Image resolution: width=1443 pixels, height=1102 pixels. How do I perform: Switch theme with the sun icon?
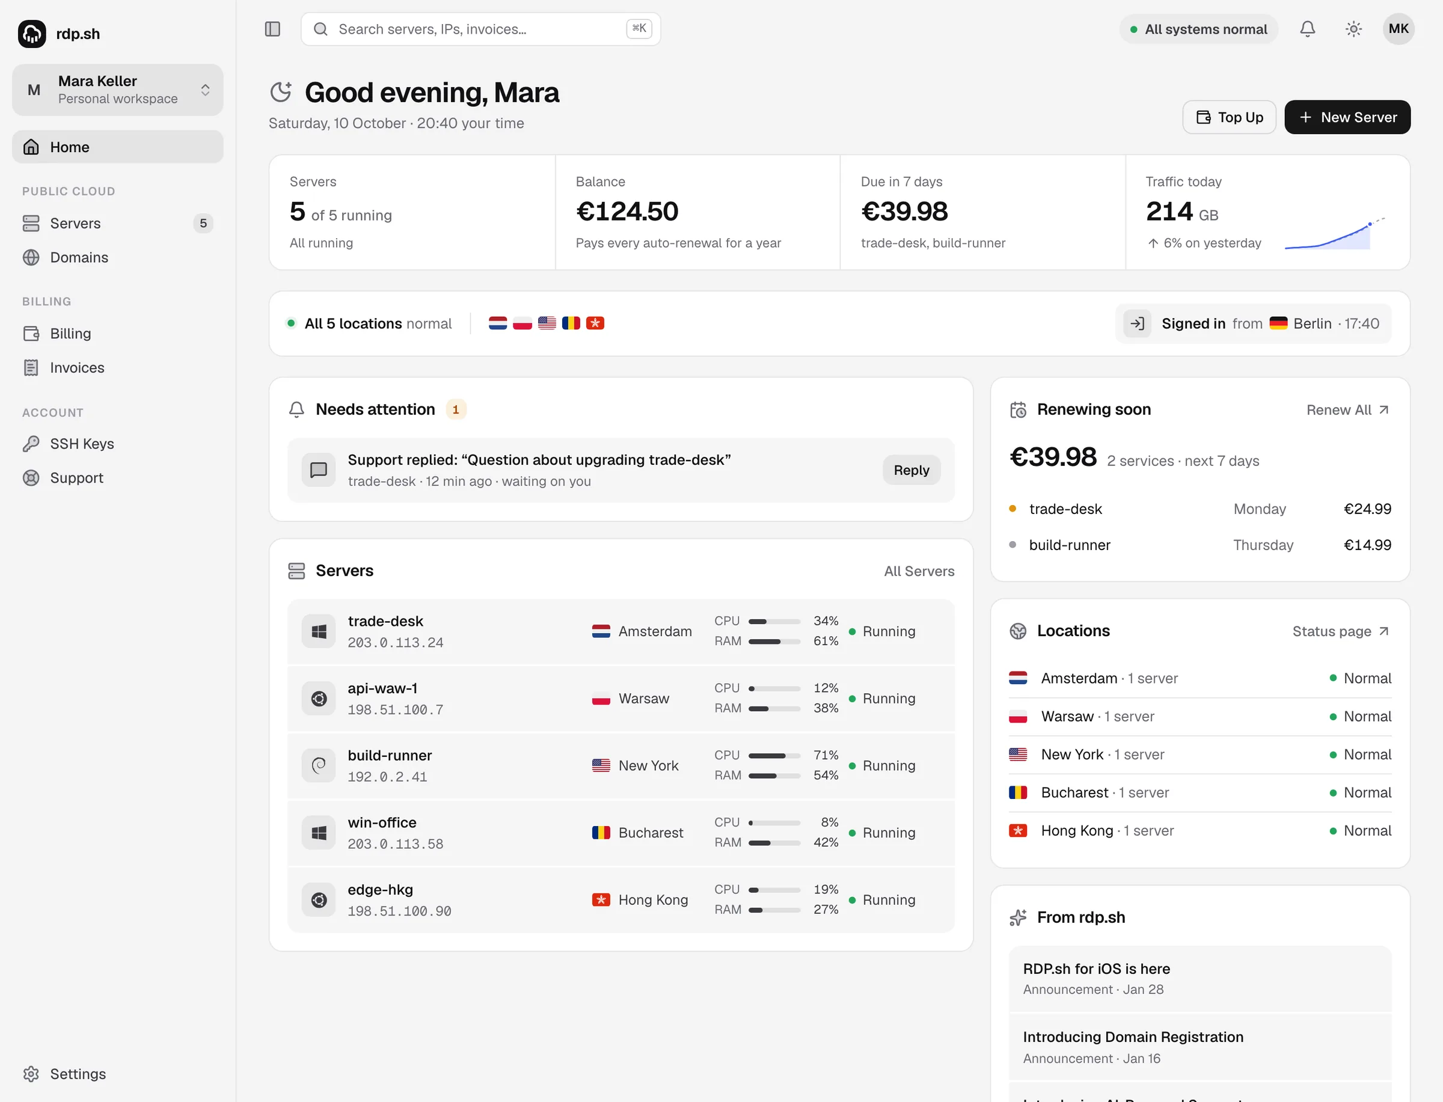click(x=1353, y=29)
